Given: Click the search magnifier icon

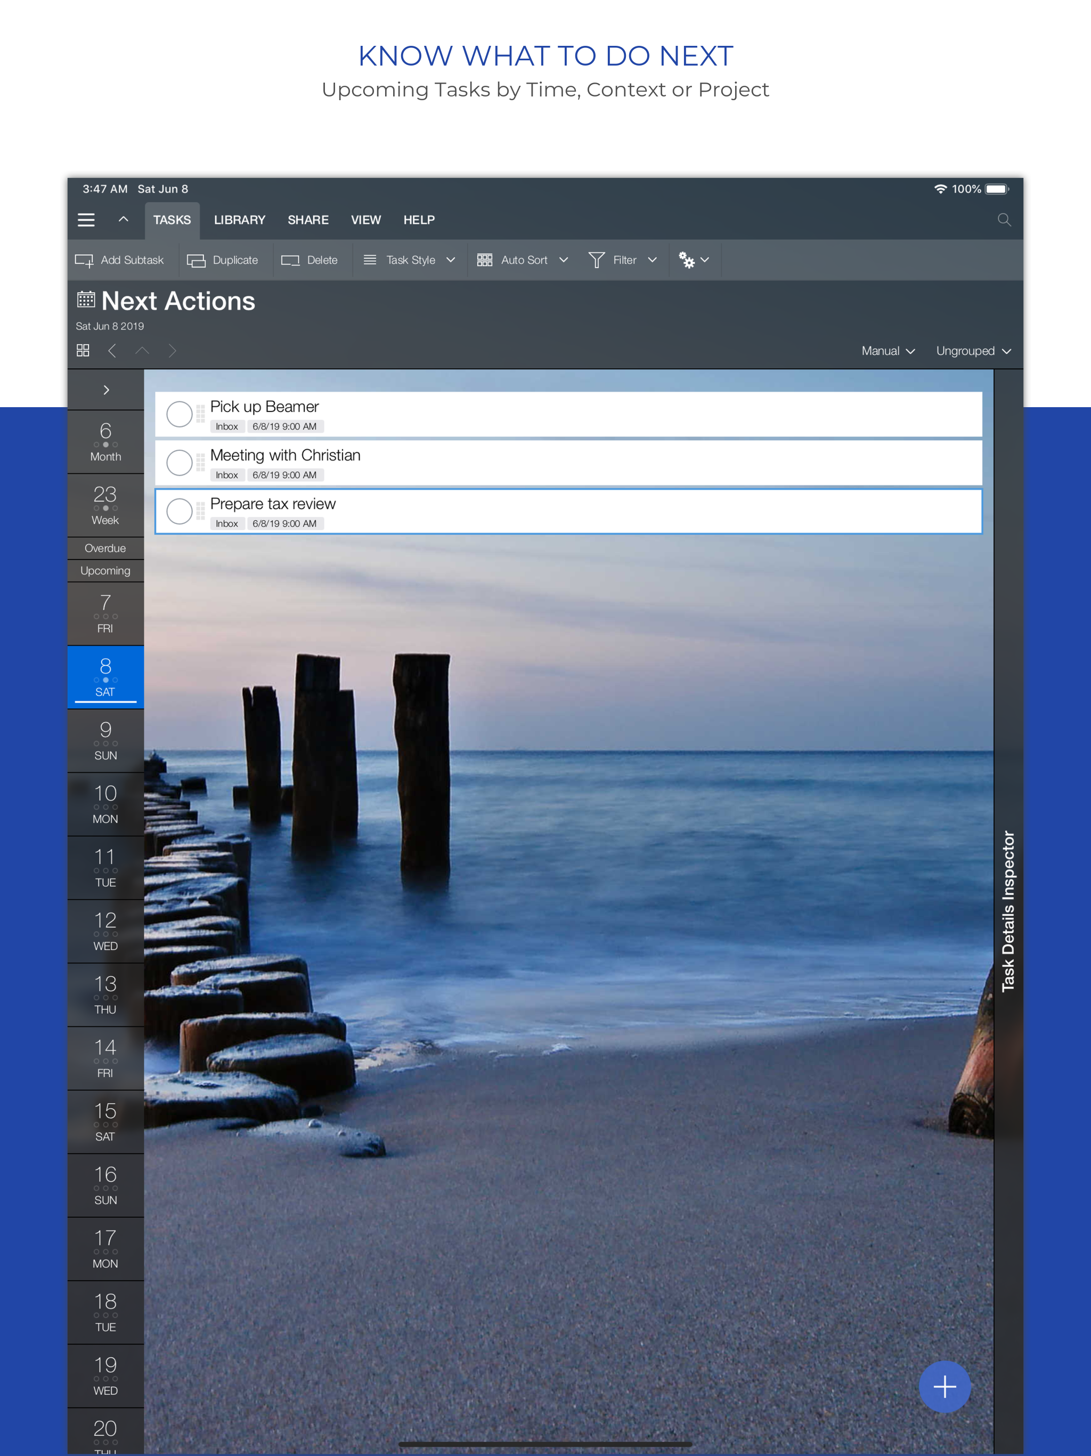Looking at the screenshot, I should 1004,220.
